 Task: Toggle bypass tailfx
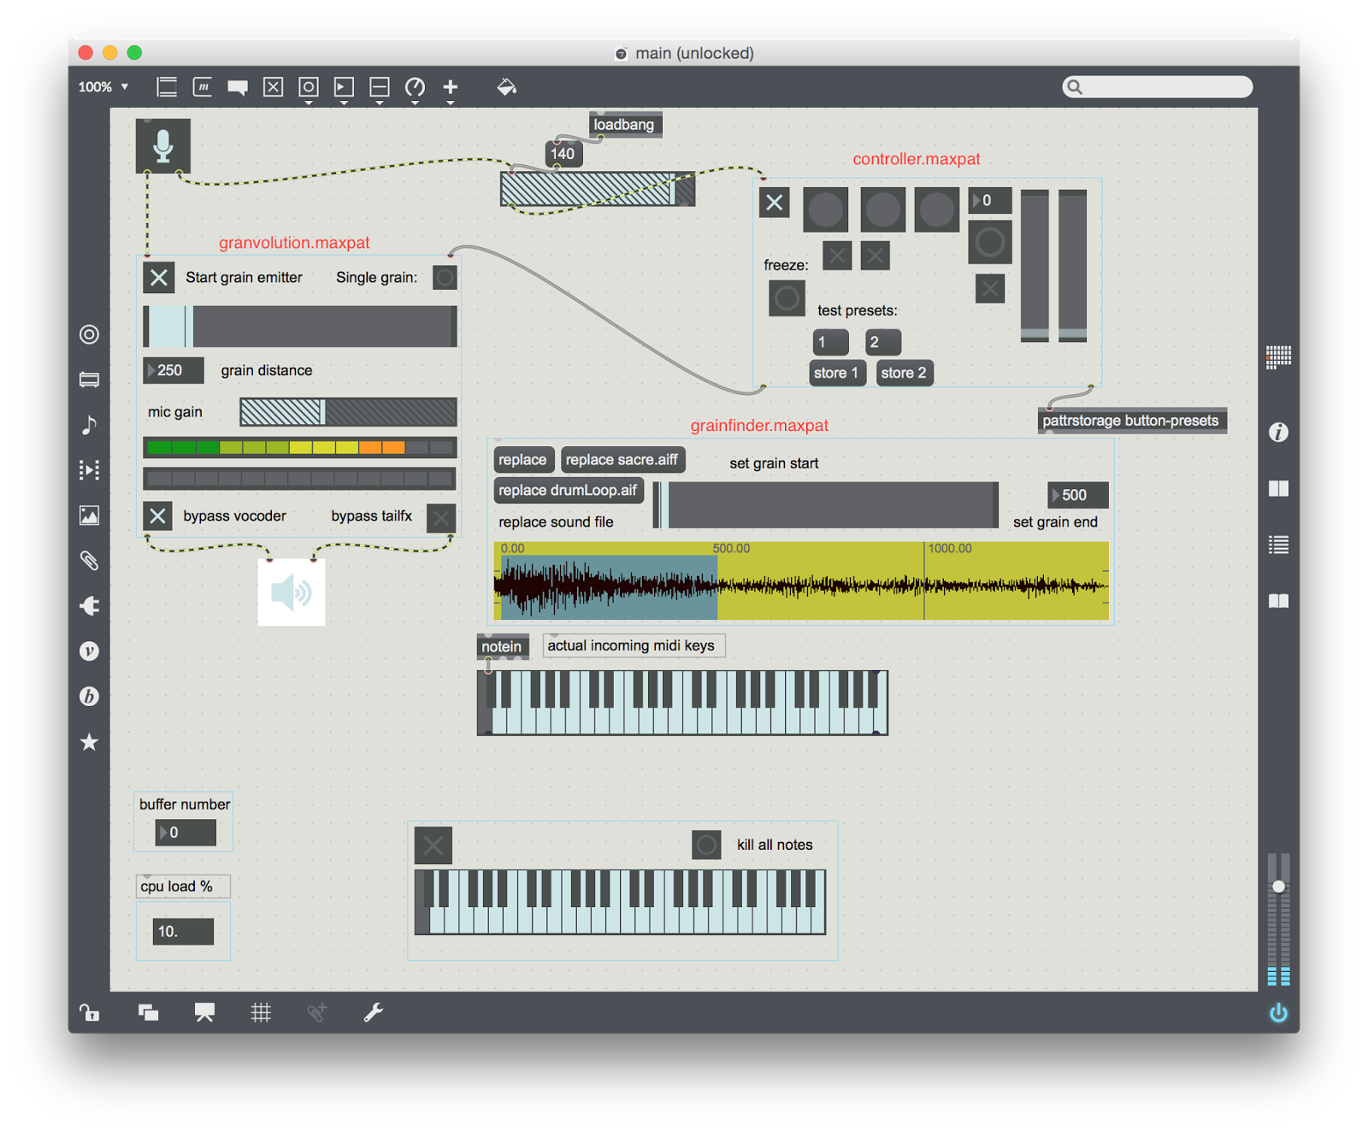[441, 517]
